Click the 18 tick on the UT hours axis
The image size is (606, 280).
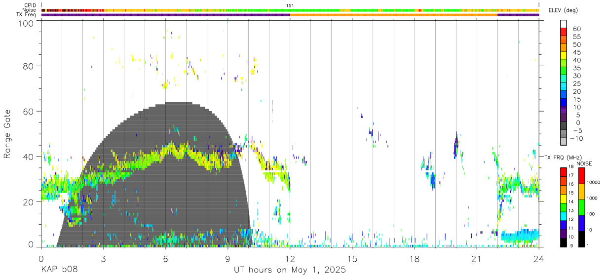[415, 259]
